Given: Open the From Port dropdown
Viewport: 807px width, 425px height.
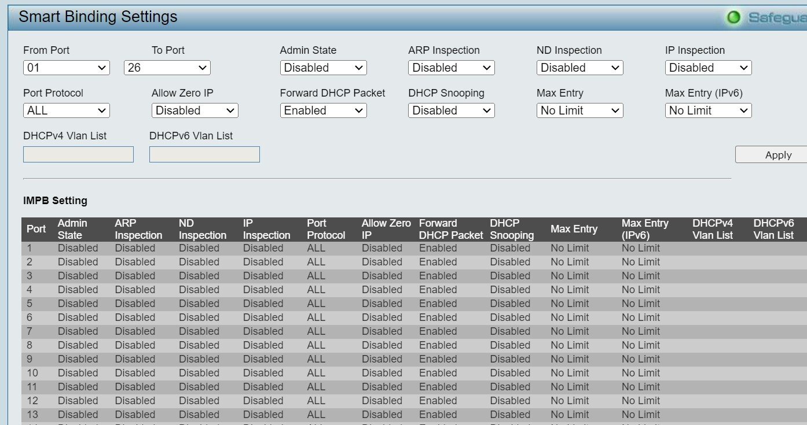Looking at the screenshot, I should pyautogui.click(x=66, y=68).
